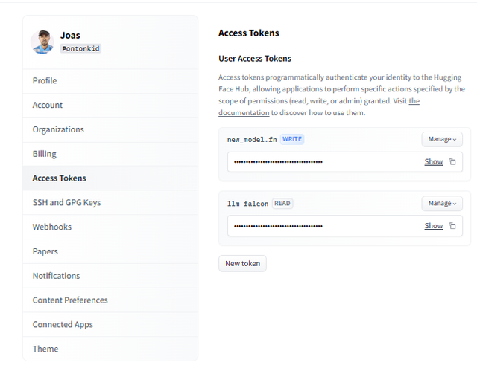The image size is (477, 368).
Task: Open Content Preferences page
Action: (70, 300)
